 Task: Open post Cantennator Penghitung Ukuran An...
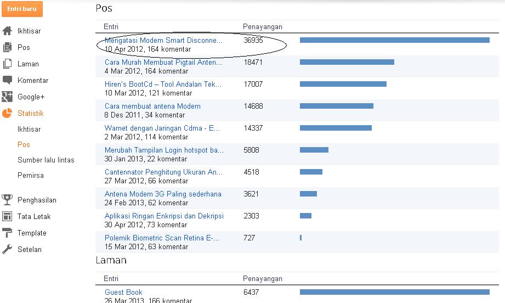pyautogui.click(x=163, y=172)
